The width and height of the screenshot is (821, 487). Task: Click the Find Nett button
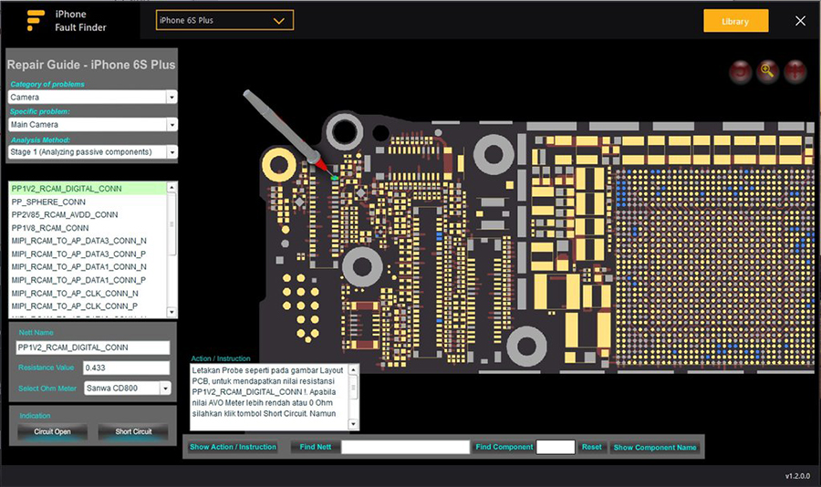[x=316, y=447]
